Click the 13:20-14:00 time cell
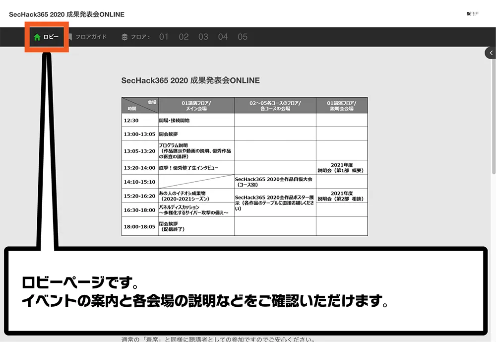This screenshot has height=342, width=496. (x=140, y=167)
